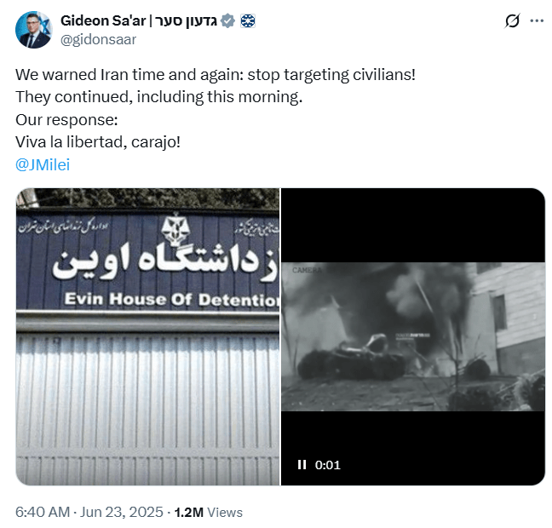Open the black-and-white explosion video
The width and height of the screenshot is (552, 528).
[x=413, y=336]
